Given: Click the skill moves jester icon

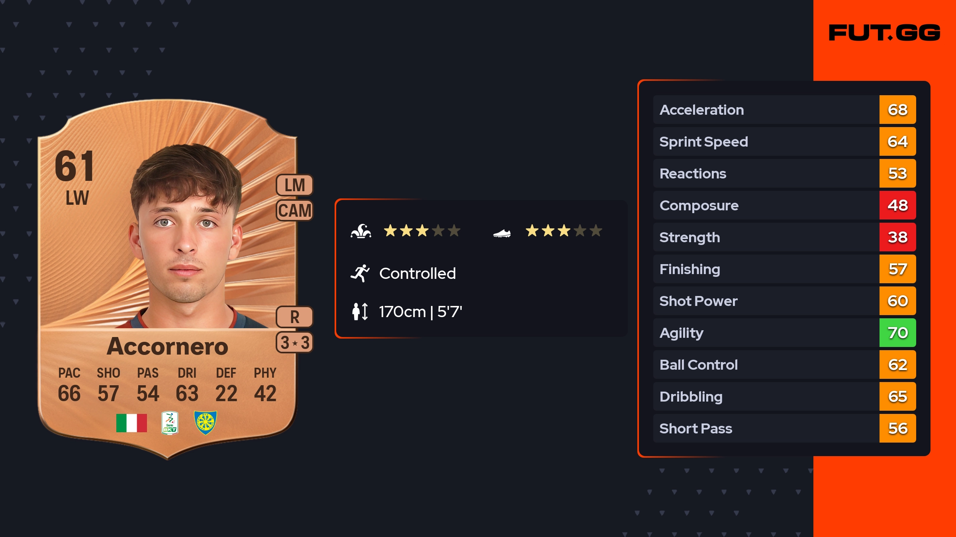Looking at the screenshot, I should click(x=361, y=231).
